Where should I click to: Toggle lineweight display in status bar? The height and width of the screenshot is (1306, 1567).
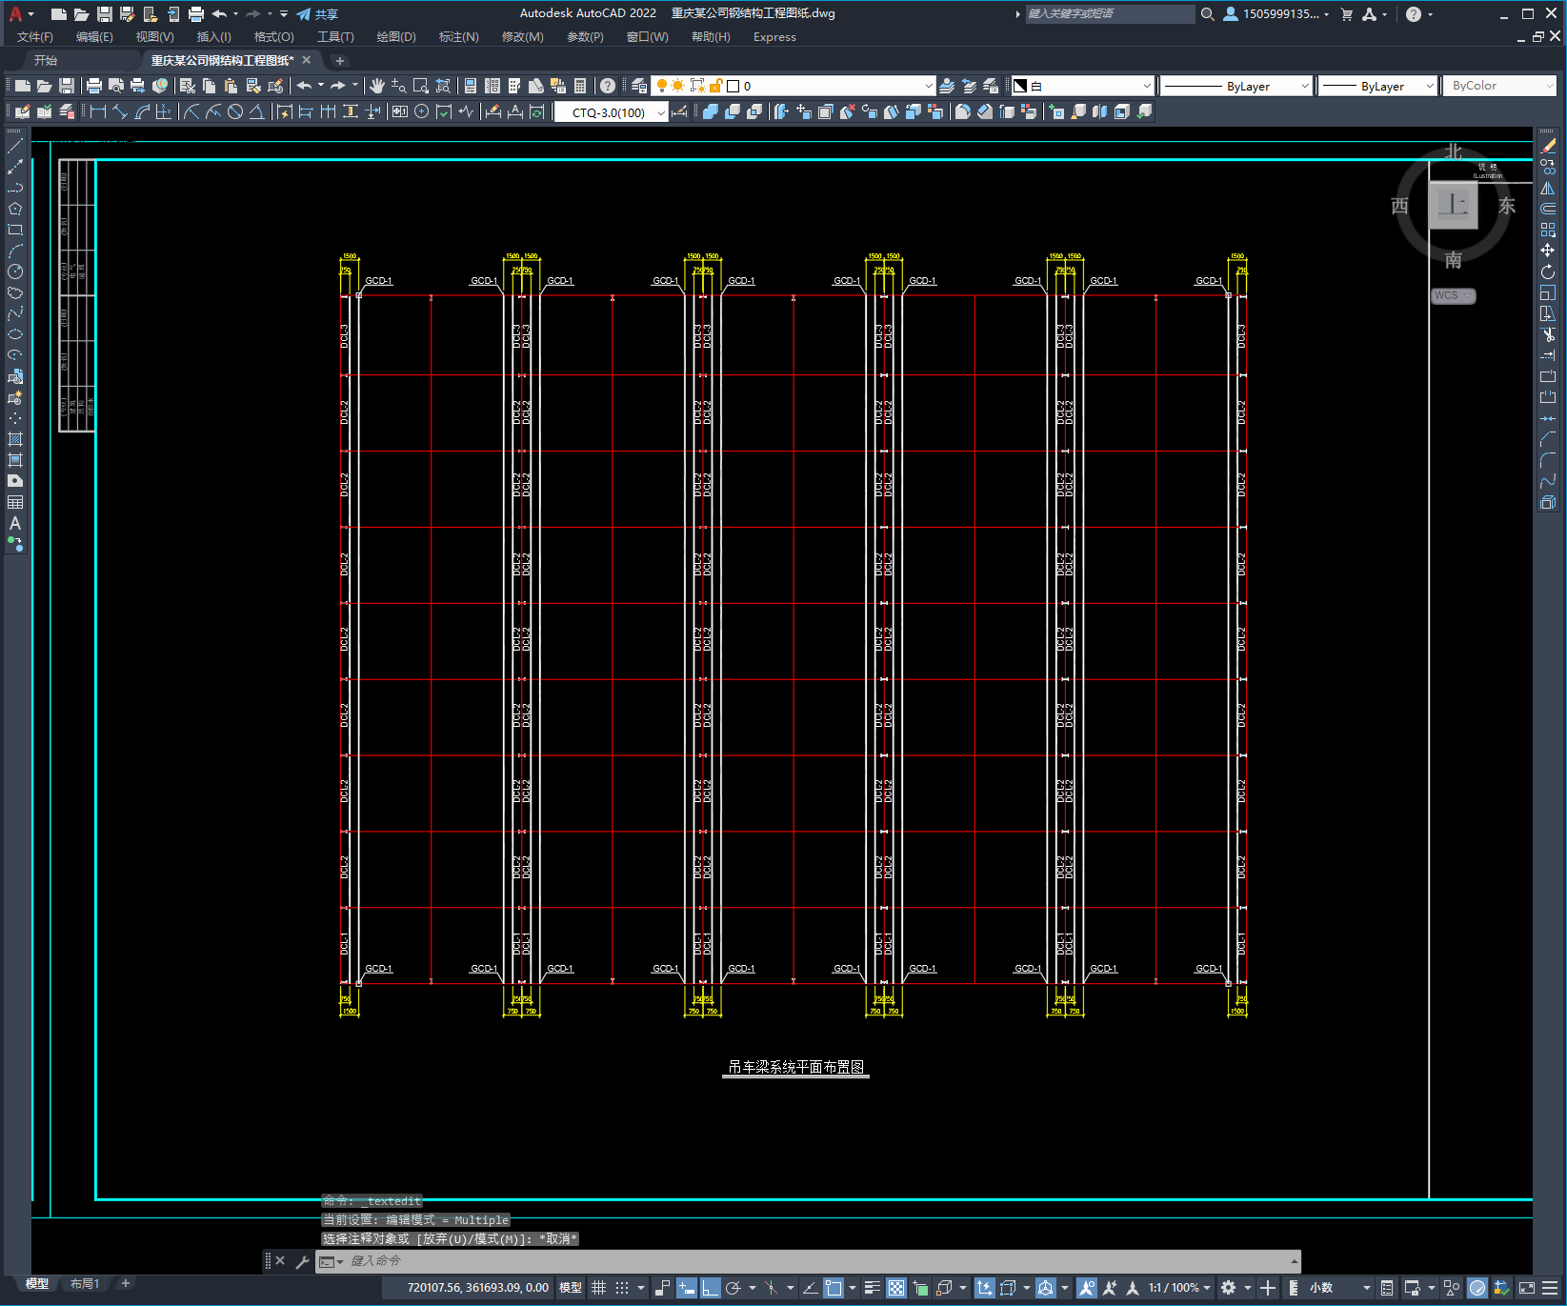pyautogui.click(x=873, y=1288)
